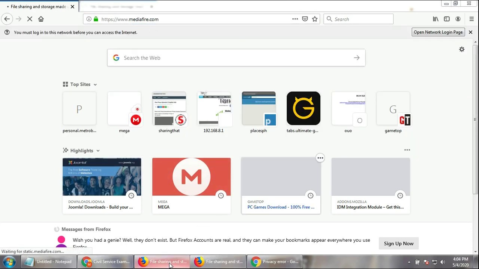Viewport: 479px width, 269px height.
Task: Open second Firefox File sharing taskbar item
Action: click(x=218, y=262)
